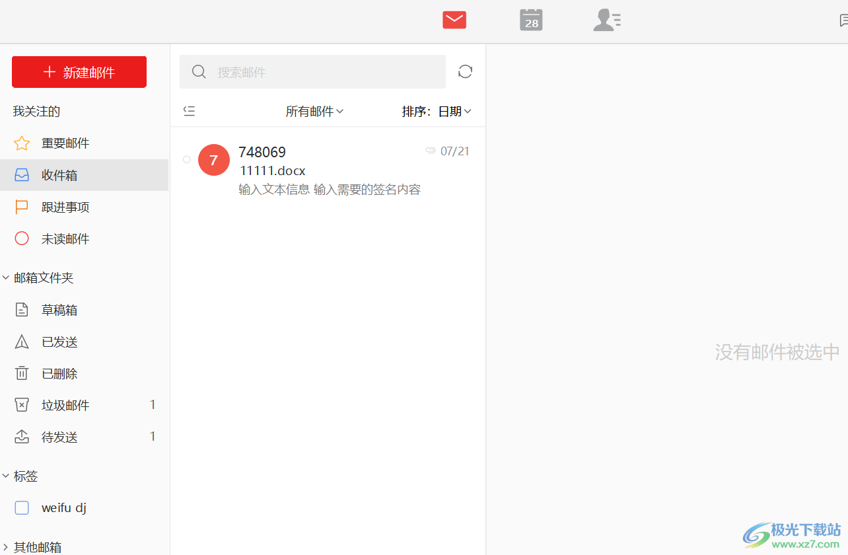
Task: Open the 重要邮件 folder
Action: (x=84, y=143)
